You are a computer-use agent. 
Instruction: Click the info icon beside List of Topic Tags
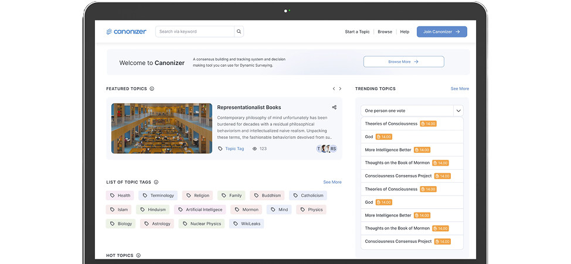click(x=156, y=182)
